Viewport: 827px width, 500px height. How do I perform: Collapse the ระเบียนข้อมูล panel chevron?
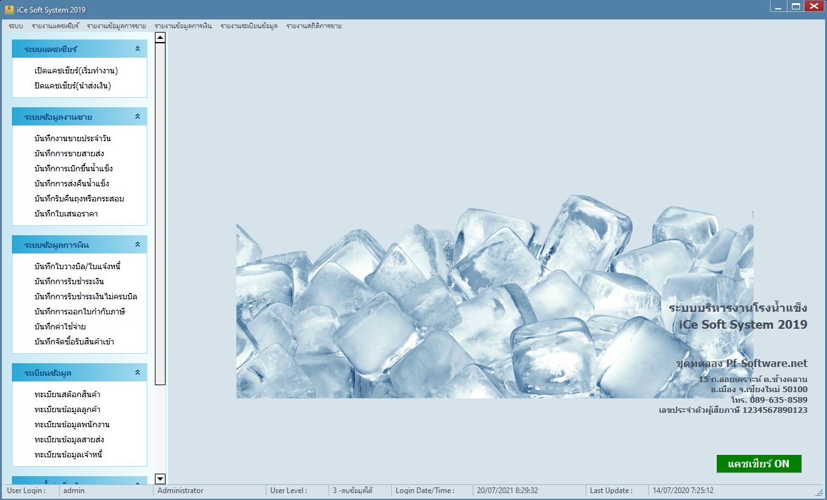(x=137, y=373)
